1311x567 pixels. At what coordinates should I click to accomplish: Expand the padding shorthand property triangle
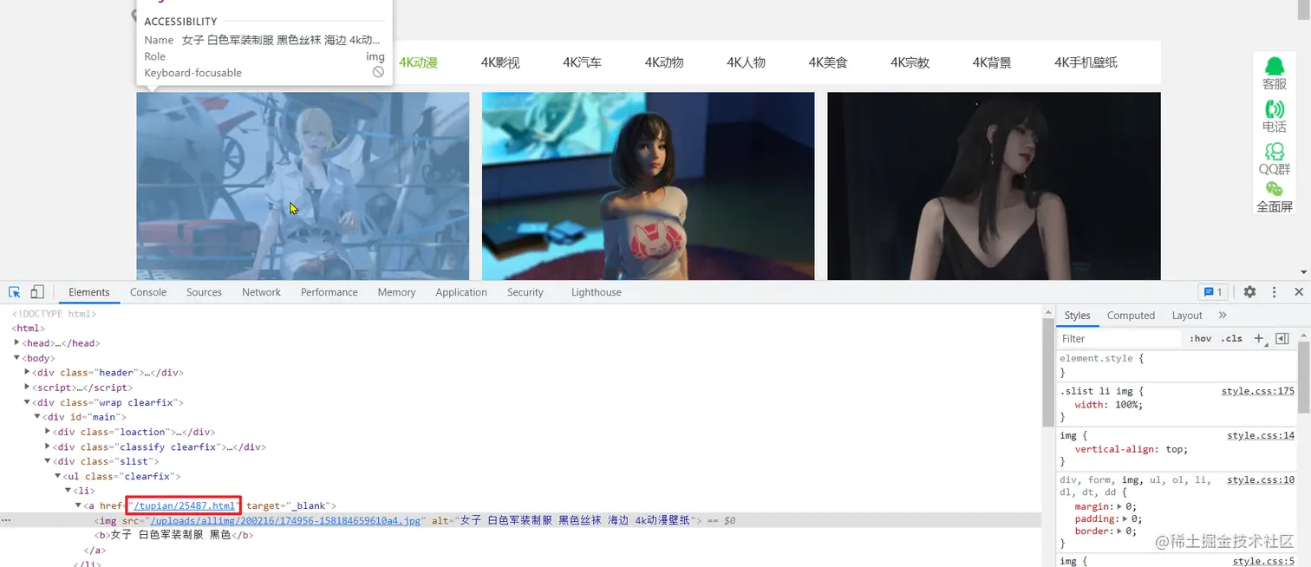[x=1125, y=518]
